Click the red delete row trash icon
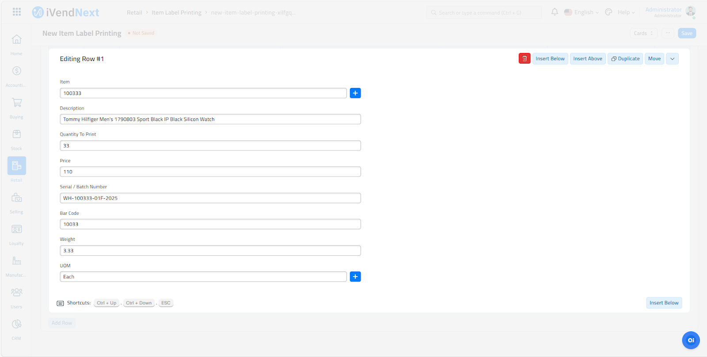 click(x=525, y=59)
